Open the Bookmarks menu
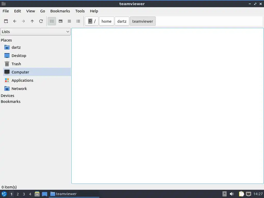 (60, 11)
